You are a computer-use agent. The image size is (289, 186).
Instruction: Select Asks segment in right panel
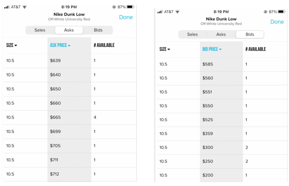coord(221,34)
